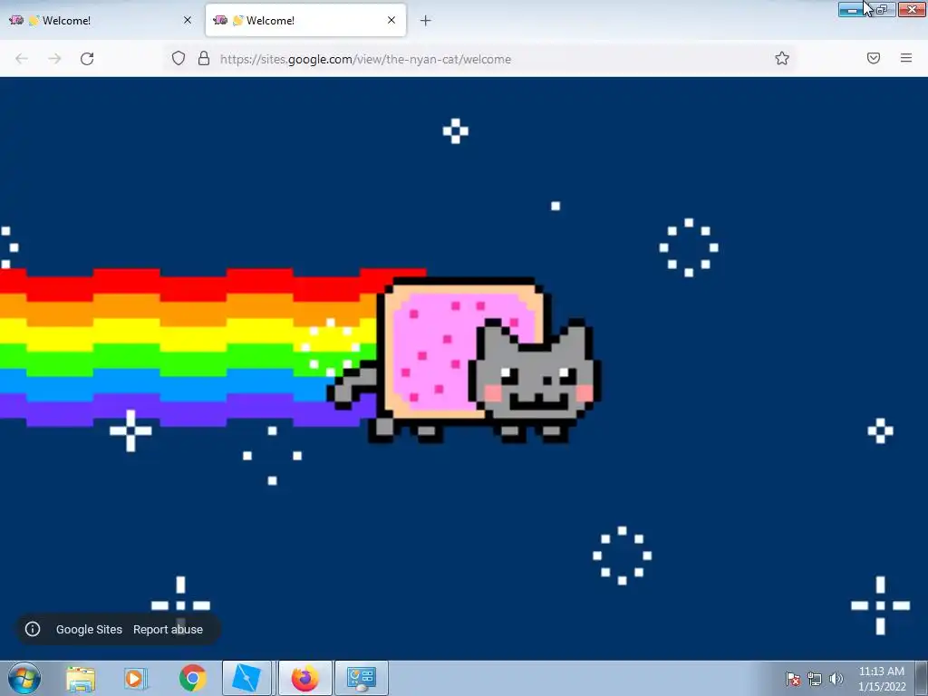Switch to the first Welcome! tab
928x696 pixels.
pyautogui.click(x=101, y=20)
